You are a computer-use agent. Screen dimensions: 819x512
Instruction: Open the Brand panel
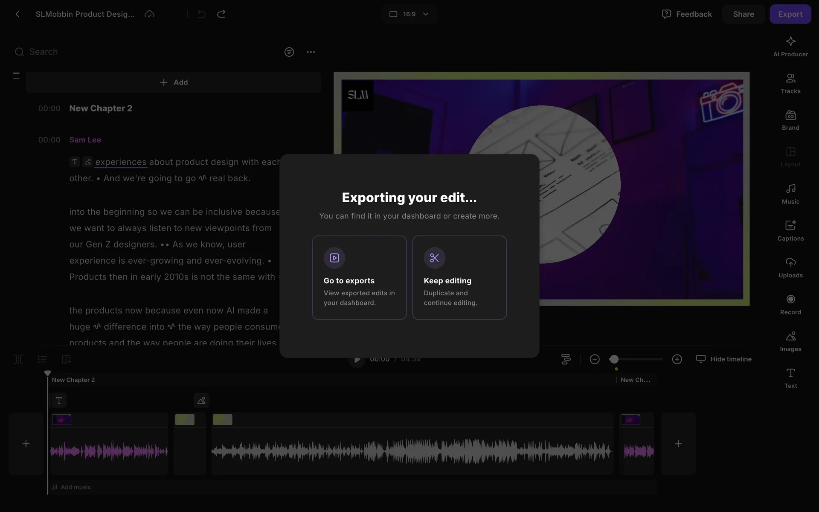[x=790, y=120]
